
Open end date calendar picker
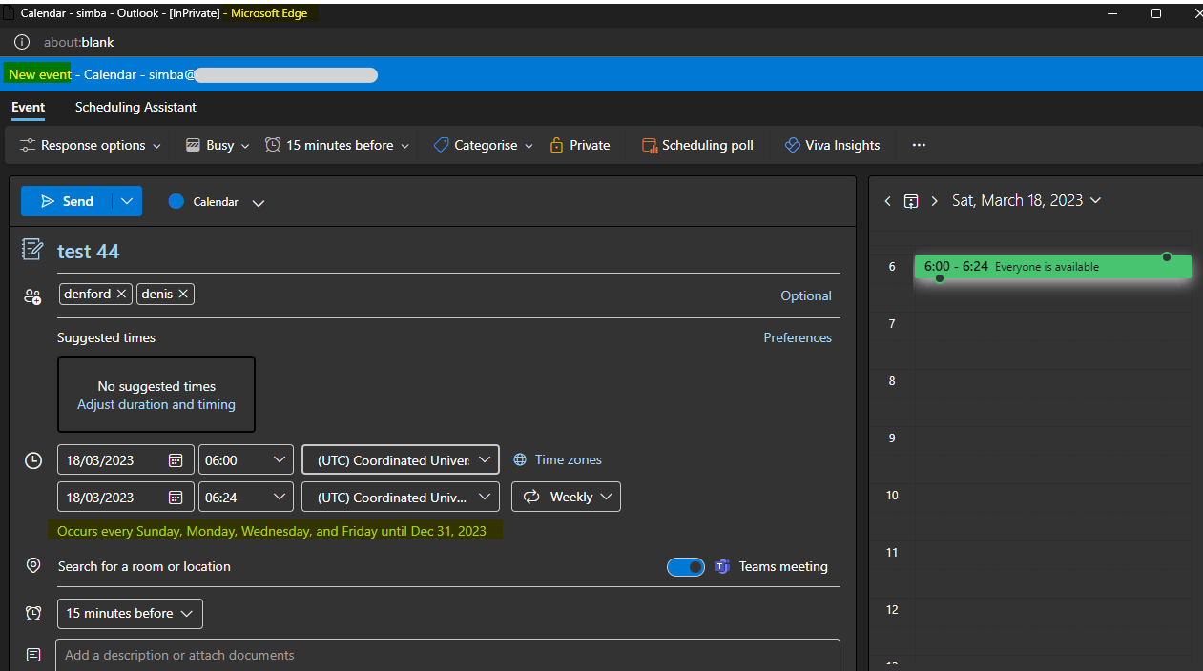pyautogui.click(x=176, y=498)
